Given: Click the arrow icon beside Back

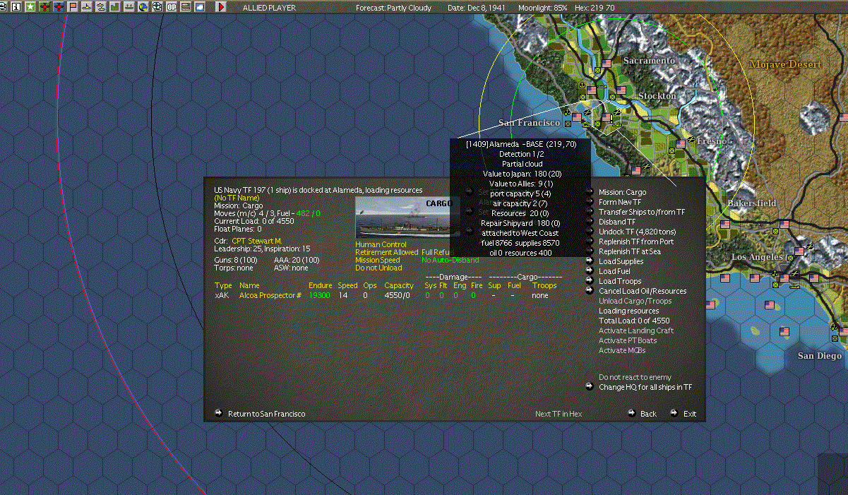Looking at the screenshot, I should point(632,413).
